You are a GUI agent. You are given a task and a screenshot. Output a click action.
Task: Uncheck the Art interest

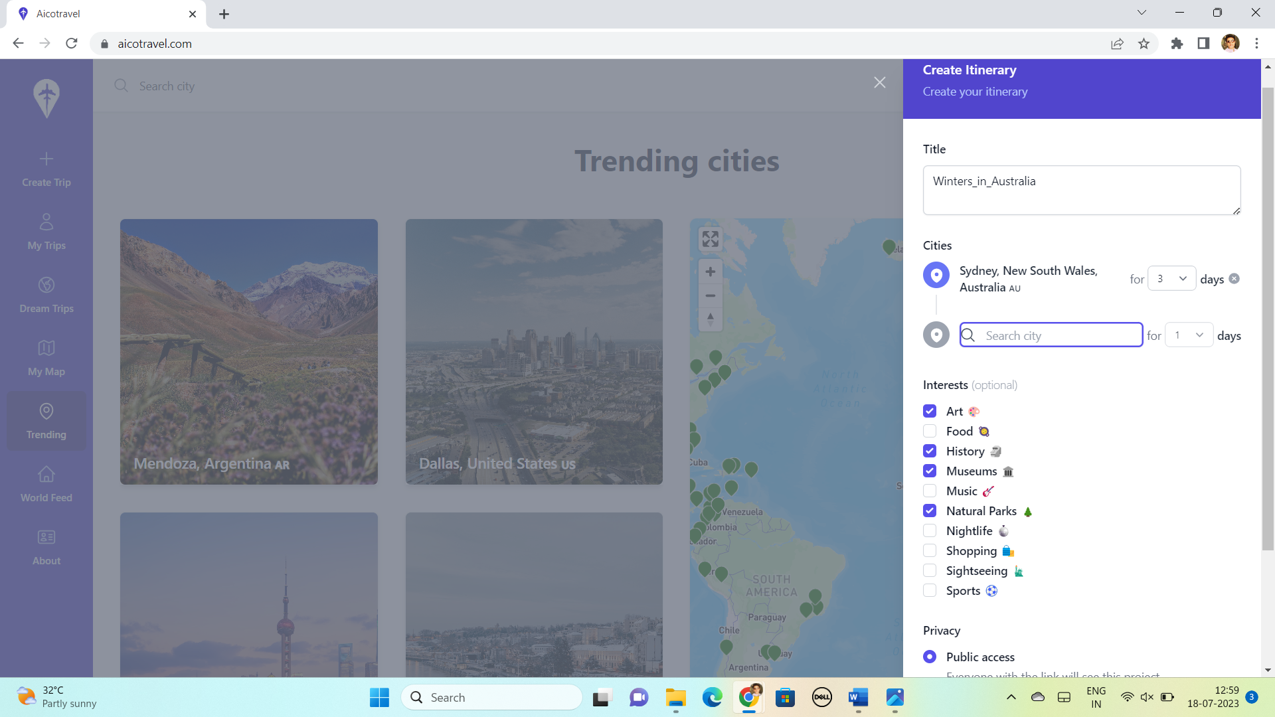[930, 412]
